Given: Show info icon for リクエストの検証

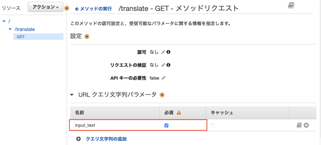Looking at the screenshot, I should 168,65.
